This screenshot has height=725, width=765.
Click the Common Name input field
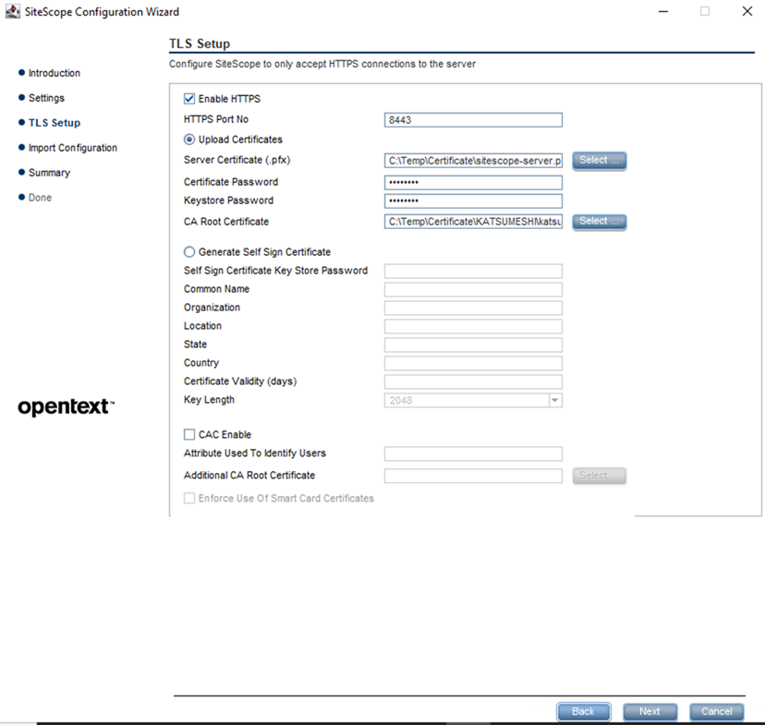coord(473,290)
